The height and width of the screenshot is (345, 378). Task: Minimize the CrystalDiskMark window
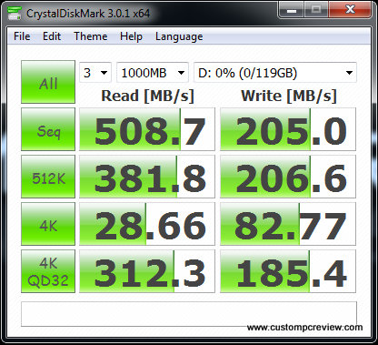291,11
